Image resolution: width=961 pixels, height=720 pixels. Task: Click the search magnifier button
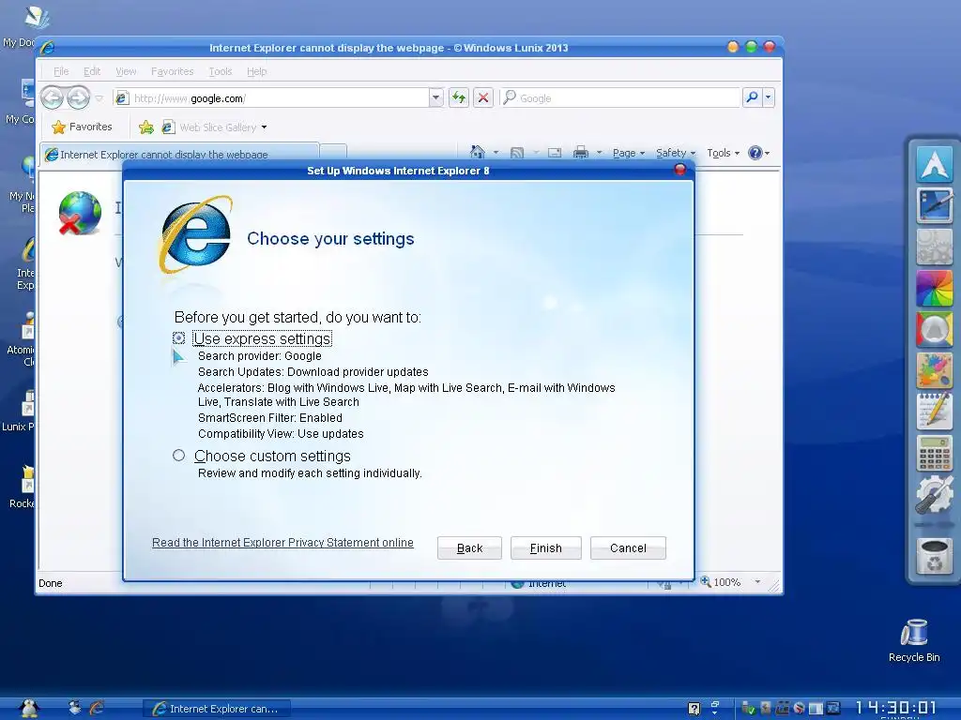tap(752, 97)
